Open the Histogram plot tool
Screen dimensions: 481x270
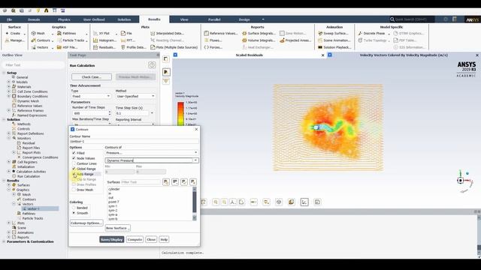tap(104, 40)
